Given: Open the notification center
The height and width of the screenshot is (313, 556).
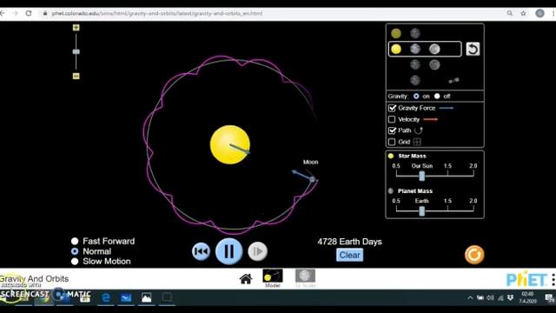Looking at the screenshot, I should (x=549, y=297).
